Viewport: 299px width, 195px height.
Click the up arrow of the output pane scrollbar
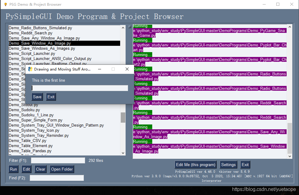pyautogui.click(x=290, y=27)
